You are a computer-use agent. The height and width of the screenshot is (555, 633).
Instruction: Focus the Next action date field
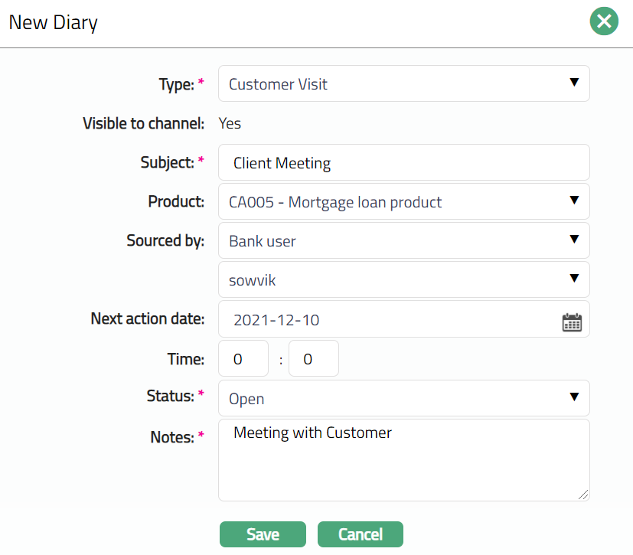(387, 320)
